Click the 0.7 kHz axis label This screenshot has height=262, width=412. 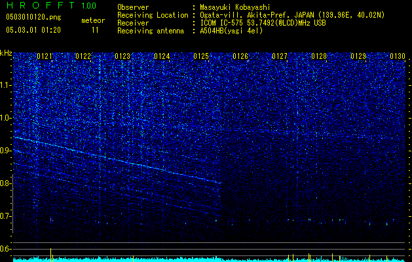tap(6, 216)
